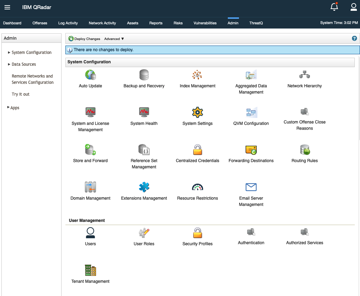
Task: Open the System Settings gear
Action: [x=198, y=112]
